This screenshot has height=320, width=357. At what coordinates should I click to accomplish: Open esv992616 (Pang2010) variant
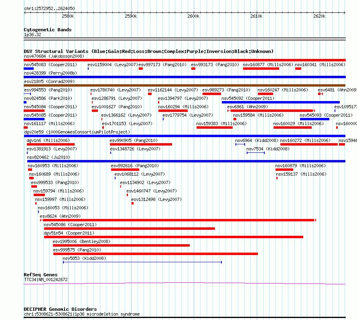point(125,170)
